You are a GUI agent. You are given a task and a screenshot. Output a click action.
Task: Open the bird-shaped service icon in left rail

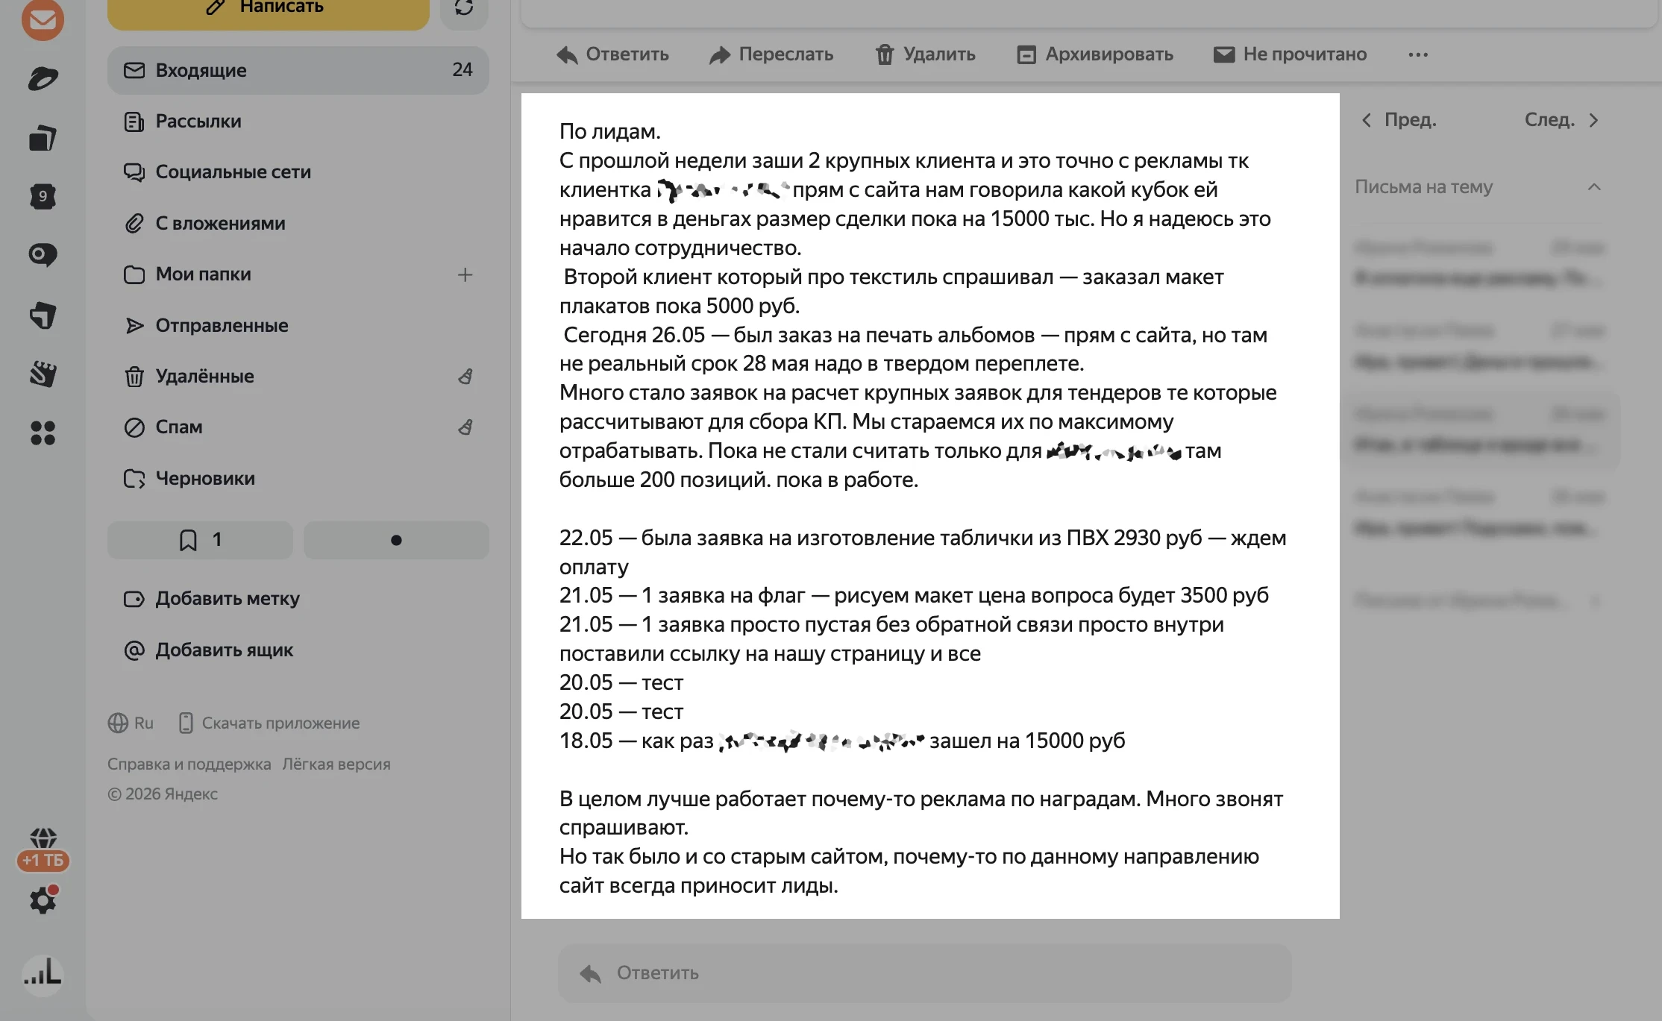point(43,78)
